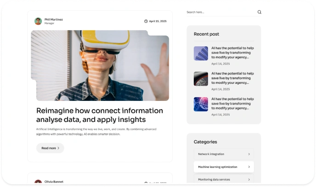Click Phil Martinez's avatar image

click(x=38, y=21)
